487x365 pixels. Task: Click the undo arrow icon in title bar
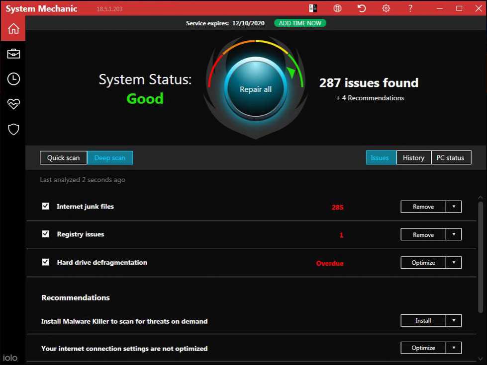tap(362, 8)
